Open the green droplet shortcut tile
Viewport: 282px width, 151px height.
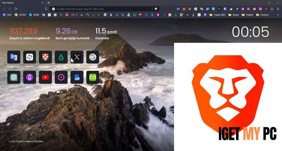coord(61,57)
